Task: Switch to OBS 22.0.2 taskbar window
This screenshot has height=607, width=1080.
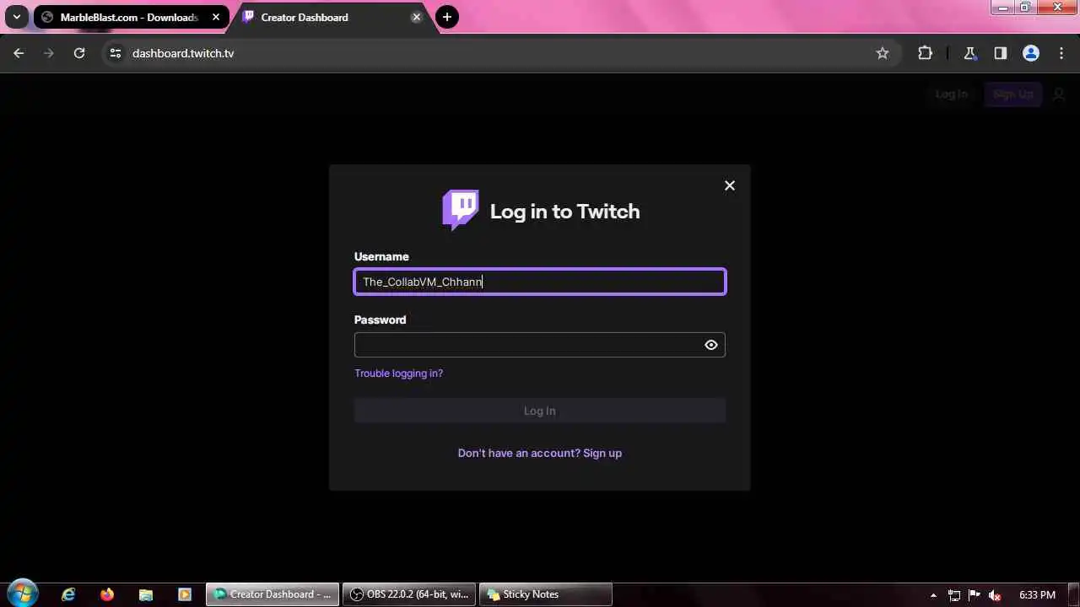Action: 409,594
